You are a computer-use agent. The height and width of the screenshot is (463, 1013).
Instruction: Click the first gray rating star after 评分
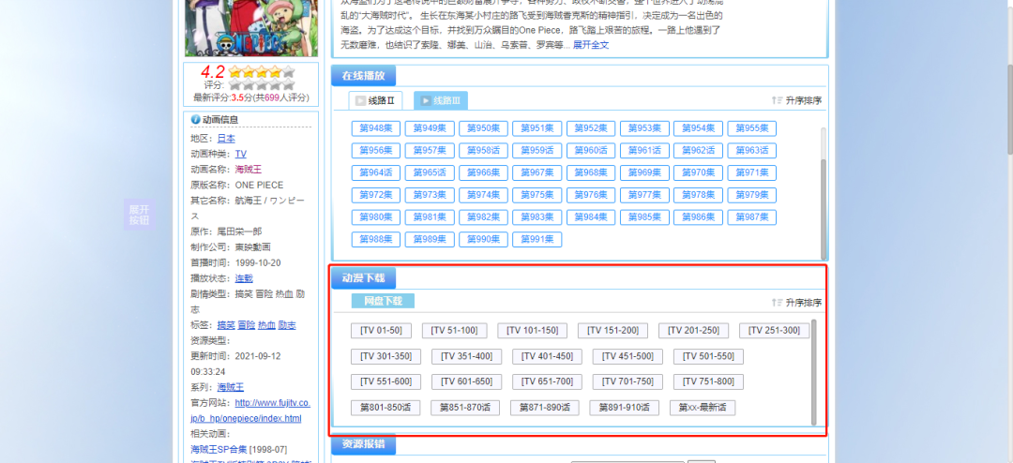pyautogui.click(x=234, y=84)
